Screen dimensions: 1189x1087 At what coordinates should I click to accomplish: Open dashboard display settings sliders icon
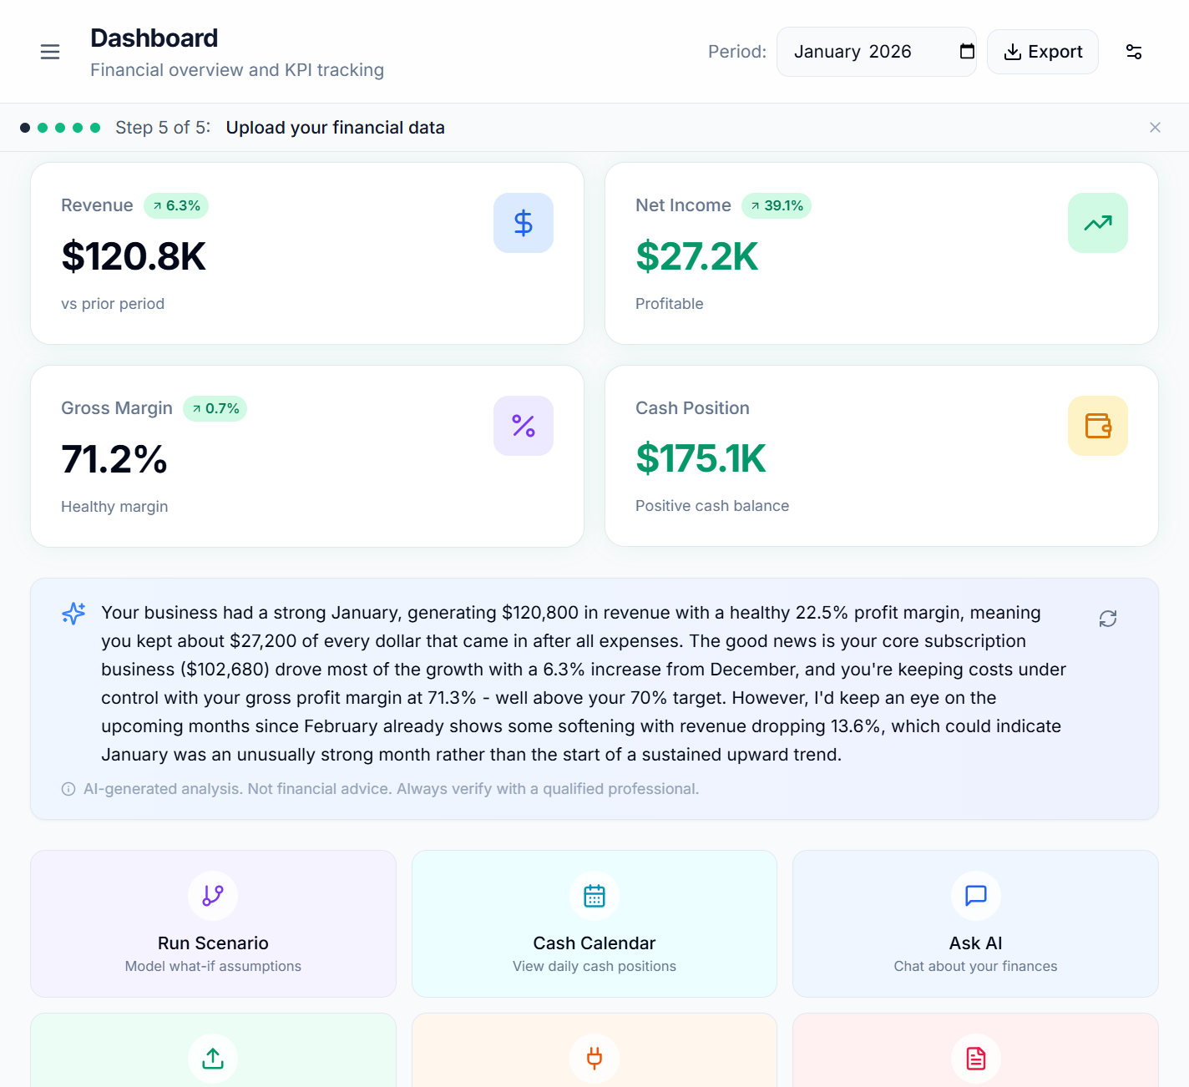point(1134,51)
